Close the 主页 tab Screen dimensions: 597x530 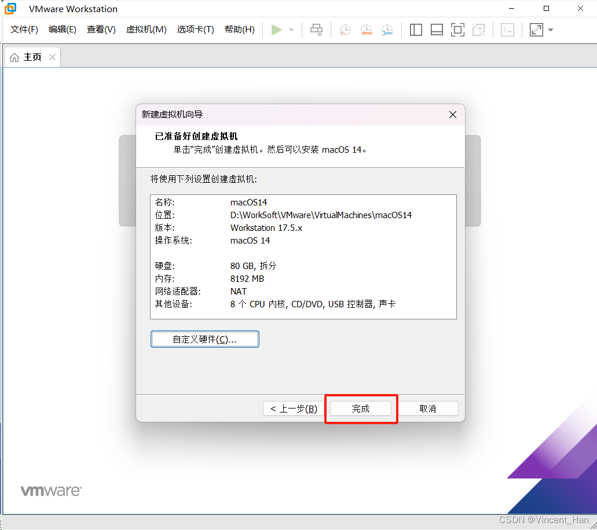[x=53, y=57]
